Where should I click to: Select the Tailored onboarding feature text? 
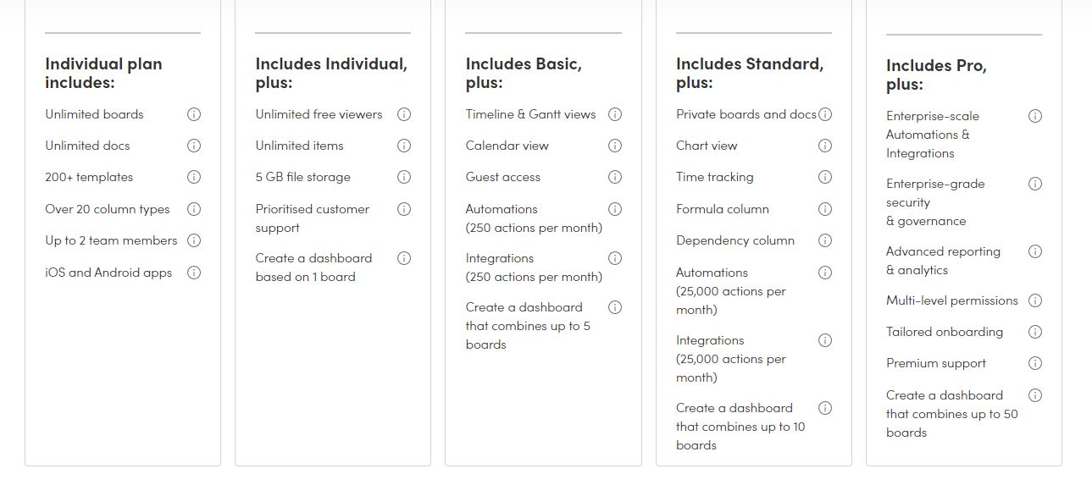[x=945, y=332]
